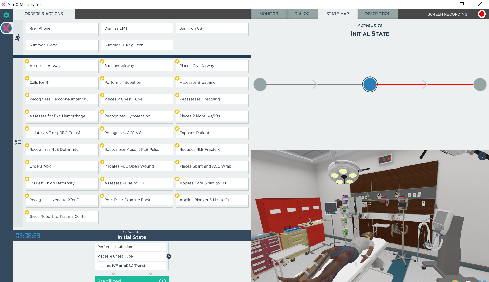Image resolution: width=489 pixels, height=282 pixels.
Task: Expand left chevron below transition list
Action: point(113,273)
